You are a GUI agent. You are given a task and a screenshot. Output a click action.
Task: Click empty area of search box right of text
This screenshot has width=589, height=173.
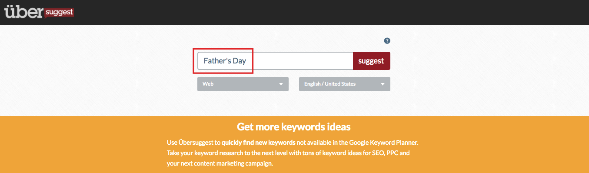click(303, 61)
